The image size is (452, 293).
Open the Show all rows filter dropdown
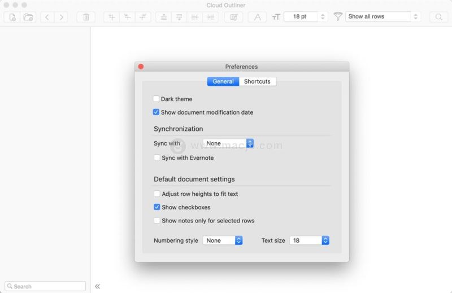pos(383,16)
